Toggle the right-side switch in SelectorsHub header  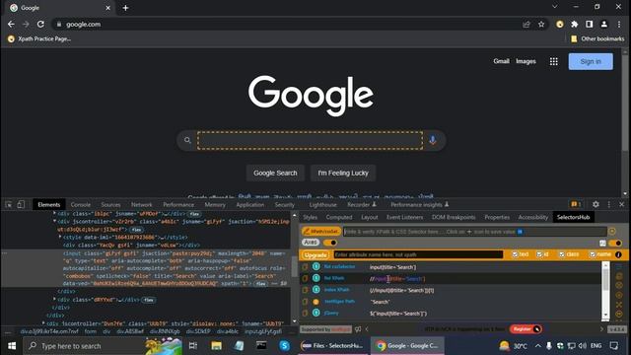615,243
